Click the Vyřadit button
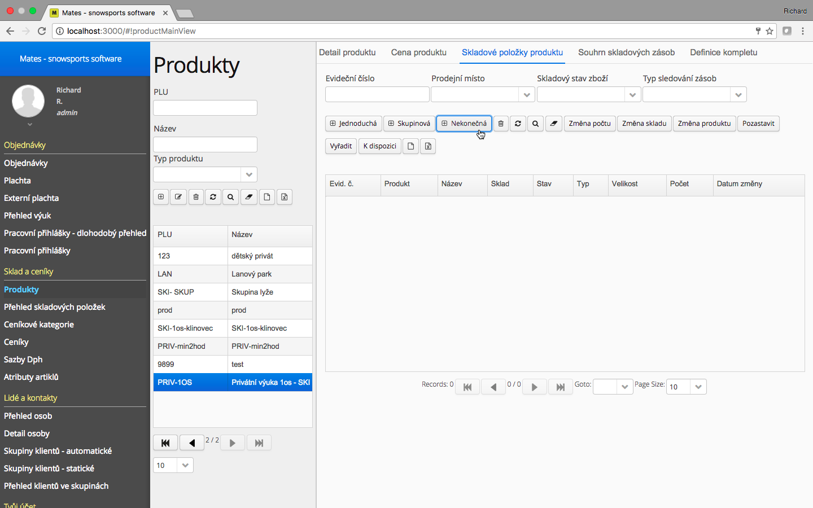 coord(341,146)
